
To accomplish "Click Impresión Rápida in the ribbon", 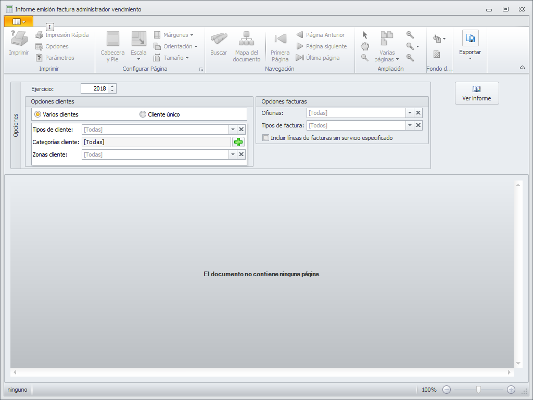I will coord(62,35).
